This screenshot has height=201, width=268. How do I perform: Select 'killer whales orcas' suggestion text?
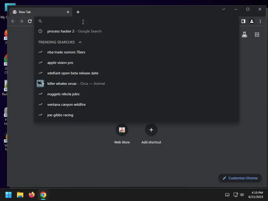[x=62, y=83]
